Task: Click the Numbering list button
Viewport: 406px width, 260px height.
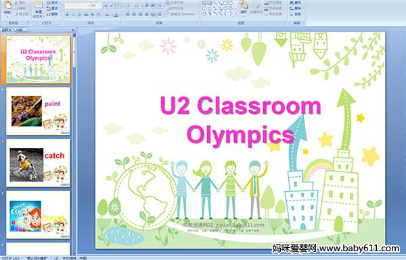Action: [x=138, y=5]
